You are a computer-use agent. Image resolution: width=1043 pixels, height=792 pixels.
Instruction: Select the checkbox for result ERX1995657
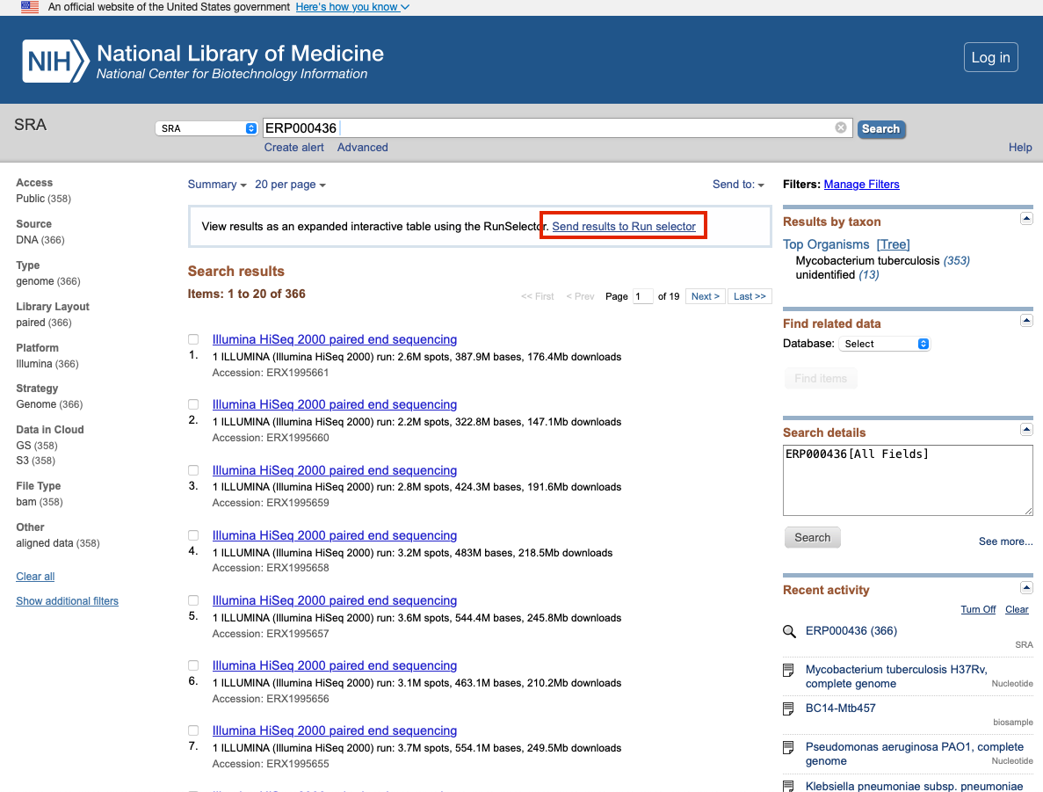coord(193,600)
